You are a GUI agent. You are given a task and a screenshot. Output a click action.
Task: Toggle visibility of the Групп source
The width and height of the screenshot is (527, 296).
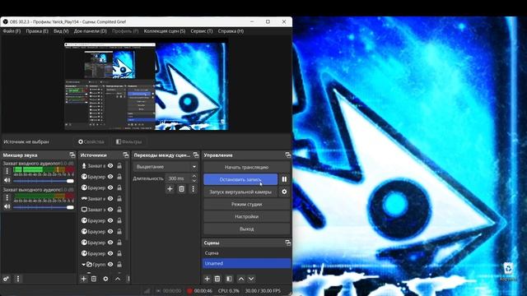110,265
